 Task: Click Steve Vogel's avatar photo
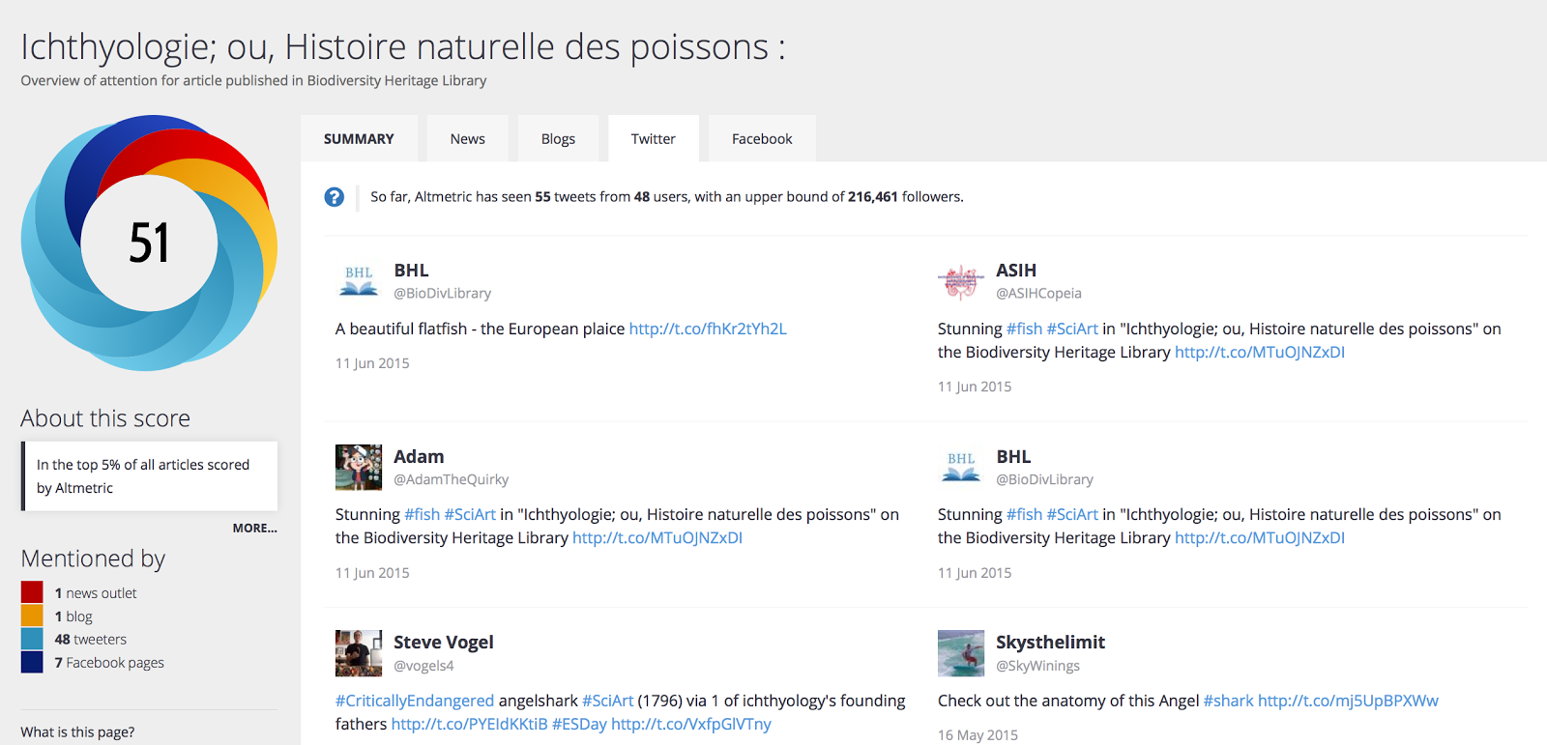point(359,653)
